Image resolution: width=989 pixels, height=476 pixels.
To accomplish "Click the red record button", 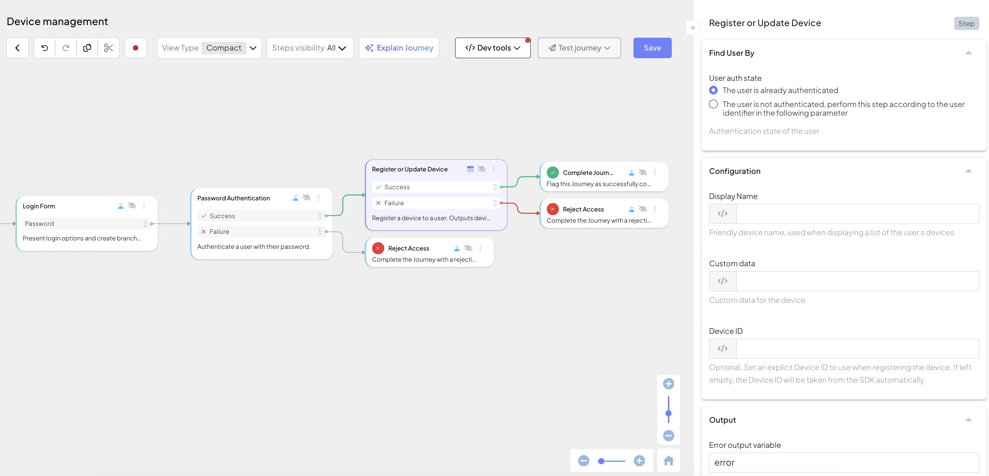I will (x=135, y=48).
